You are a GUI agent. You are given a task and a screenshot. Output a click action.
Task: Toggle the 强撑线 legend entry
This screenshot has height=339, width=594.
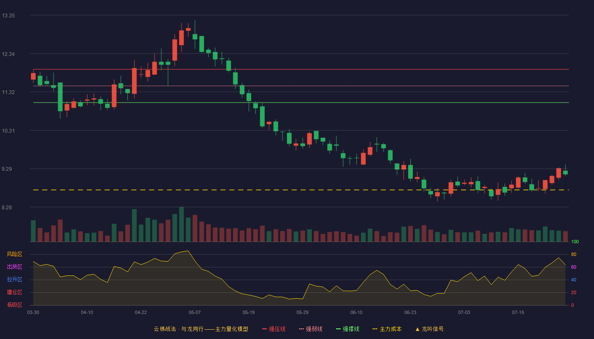click(x=347, y=329)
